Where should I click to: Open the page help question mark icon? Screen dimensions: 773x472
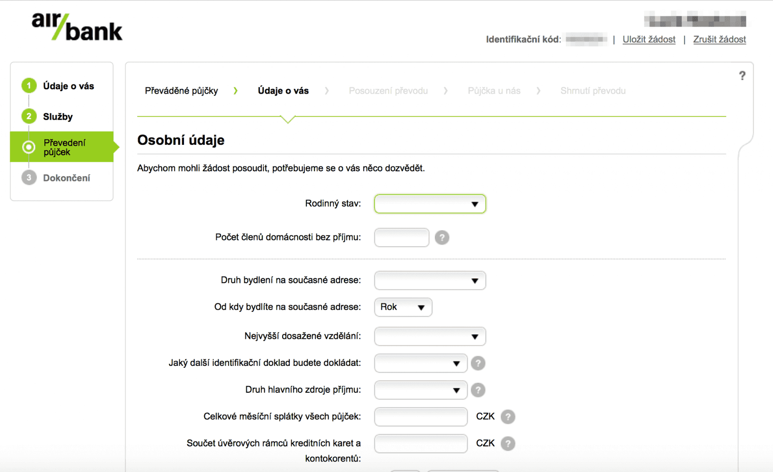click(742, 76)
